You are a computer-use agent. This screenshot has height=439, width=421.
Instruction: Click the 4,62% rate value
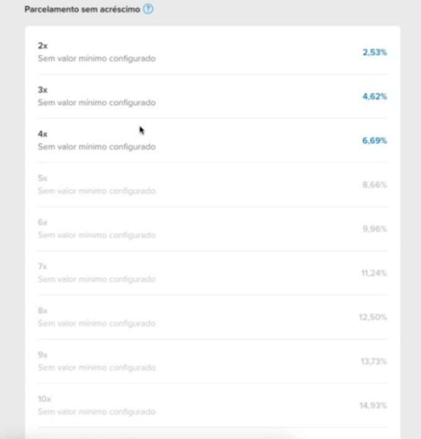point(374,97)
